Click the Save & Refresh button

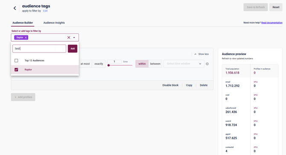256,7
